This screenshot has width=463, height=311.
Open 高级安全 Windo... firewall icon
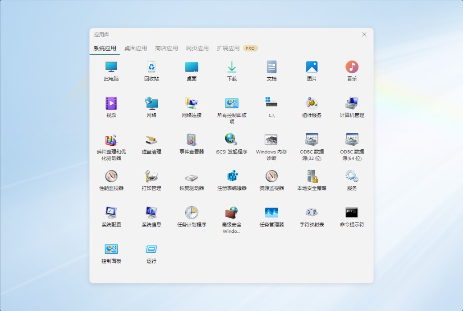[x=232, y=213]
